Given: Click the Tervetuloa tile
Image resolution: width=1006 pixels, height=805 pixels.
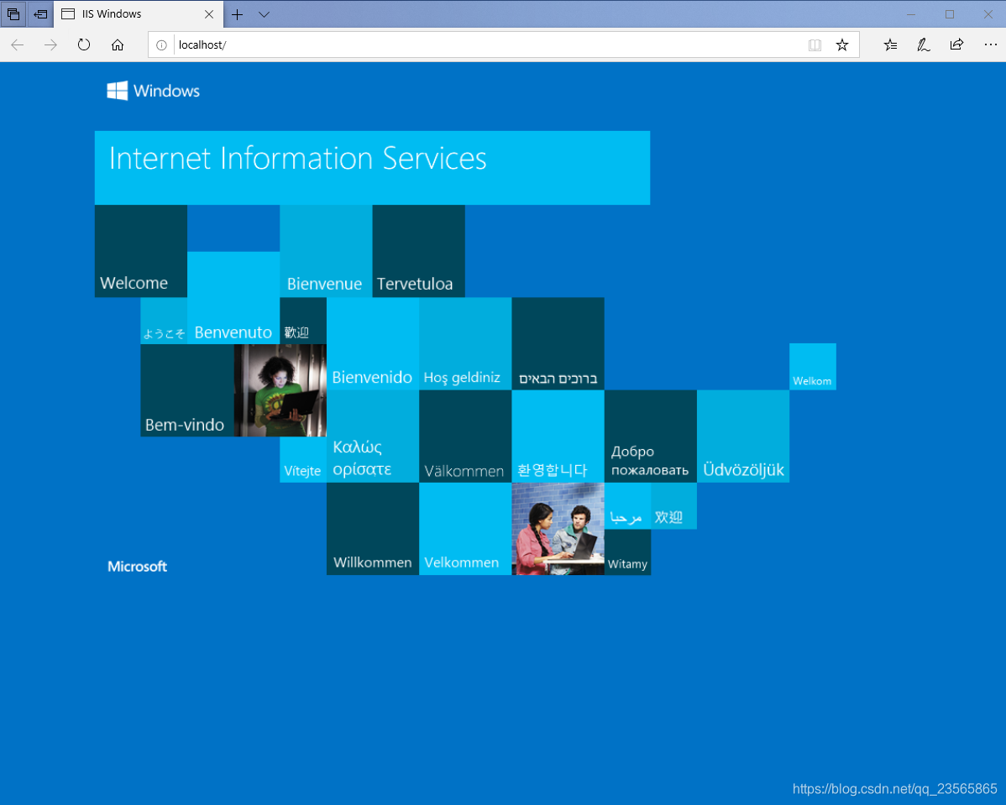Looking at the screenshot, I should tap(418, 252).
